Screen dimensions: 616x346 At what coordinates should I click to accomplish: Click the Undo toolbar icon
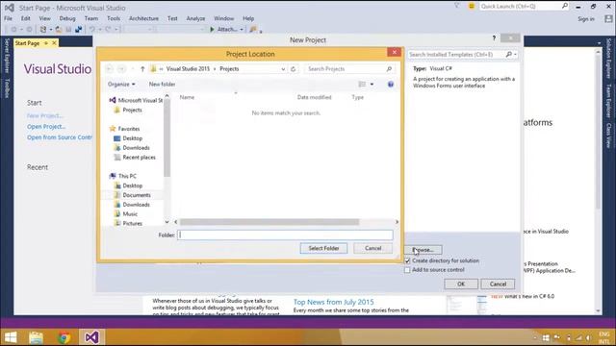(x=92, y=29)
